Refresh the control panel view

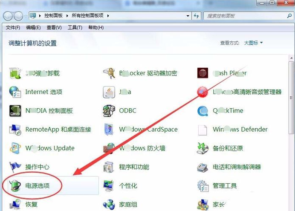tap(197, 16)
